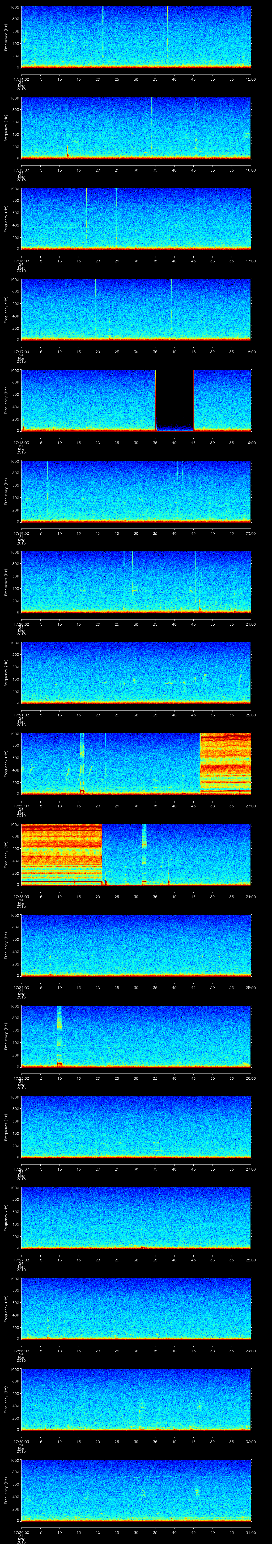Click the 17:14:00 start time label
Image resolution: width=272 pixels, height=1544 pixels.
pyautogui.click(x=21, y=79)
